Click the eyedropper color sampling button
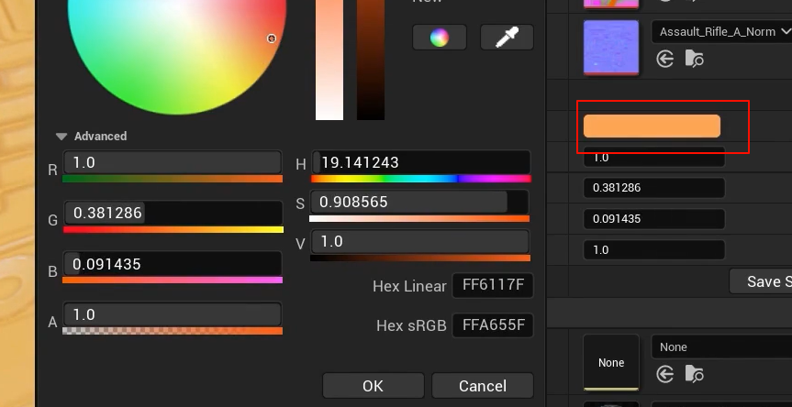Viewport: 792px width, 407px height. 507,38
